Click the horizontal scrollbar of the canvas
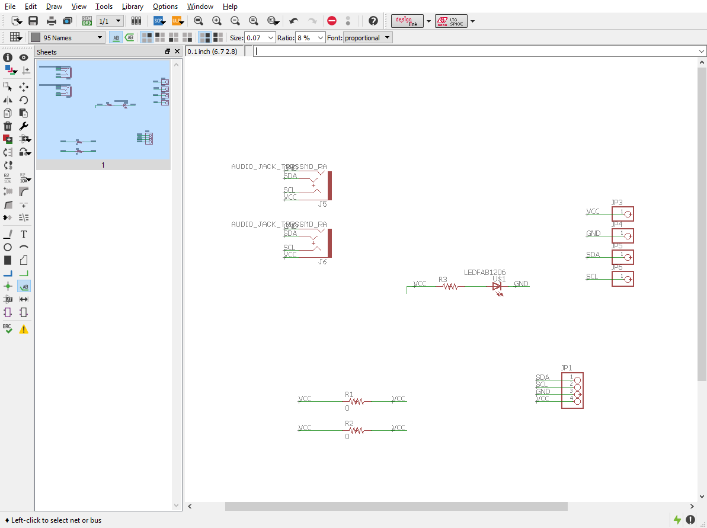The width and height of the screenshot is (707, 528). point(396,506)
